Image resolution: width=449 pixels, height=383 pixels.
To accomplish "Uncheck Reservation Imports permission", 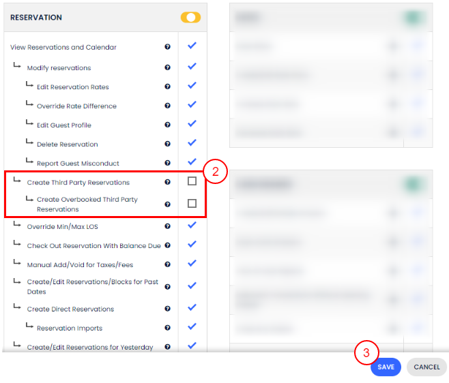I will click(x=192, y=326).
